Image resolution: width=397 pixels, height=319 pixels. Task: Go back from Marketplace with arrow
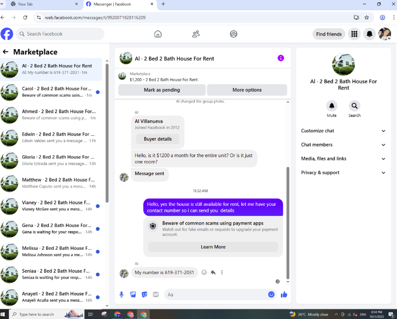point(6,52)
